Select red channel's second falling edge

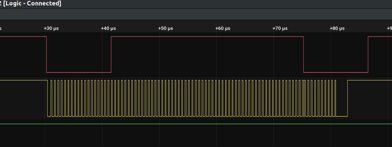303,54
